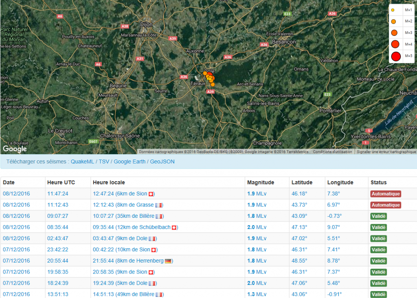
Task: Open the 12:47:24 (6km de Sion) event
Action: pyautogui.click(x=124, y=194)
